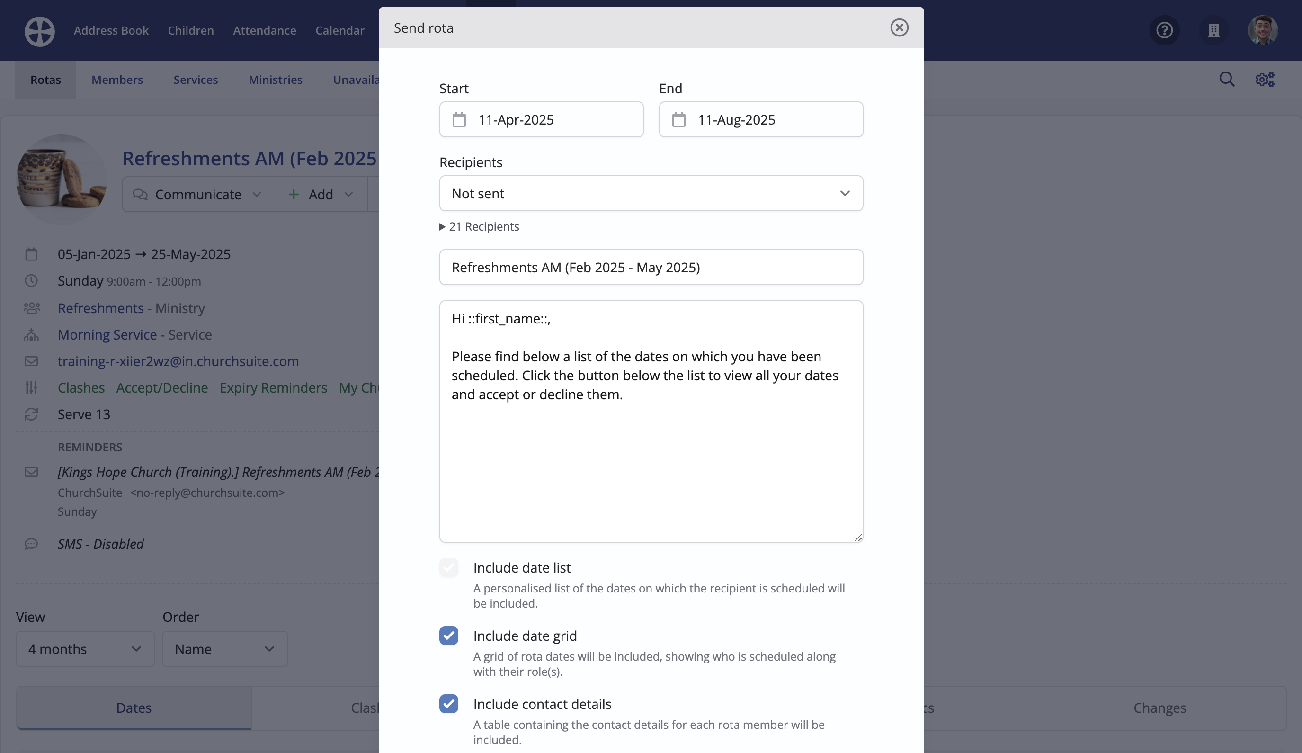1302x753 pixels.
Task: Open the Attendance module
Action: 265,30
